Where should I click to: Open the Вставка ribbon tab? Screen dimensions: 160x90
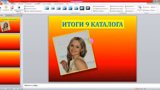[x=13, y=4]
